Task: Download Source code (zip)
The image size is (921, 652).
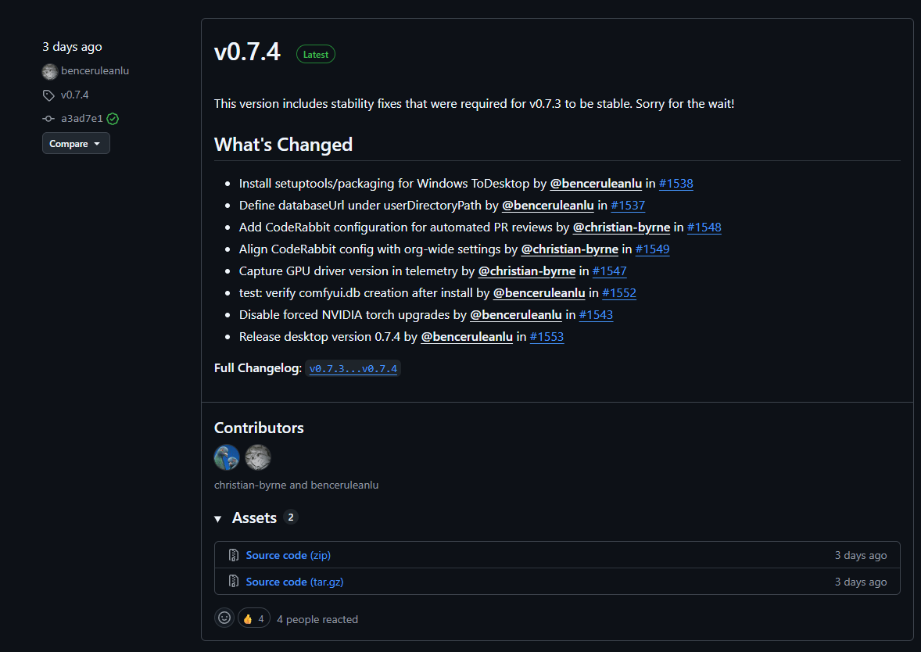Action: 288,555
